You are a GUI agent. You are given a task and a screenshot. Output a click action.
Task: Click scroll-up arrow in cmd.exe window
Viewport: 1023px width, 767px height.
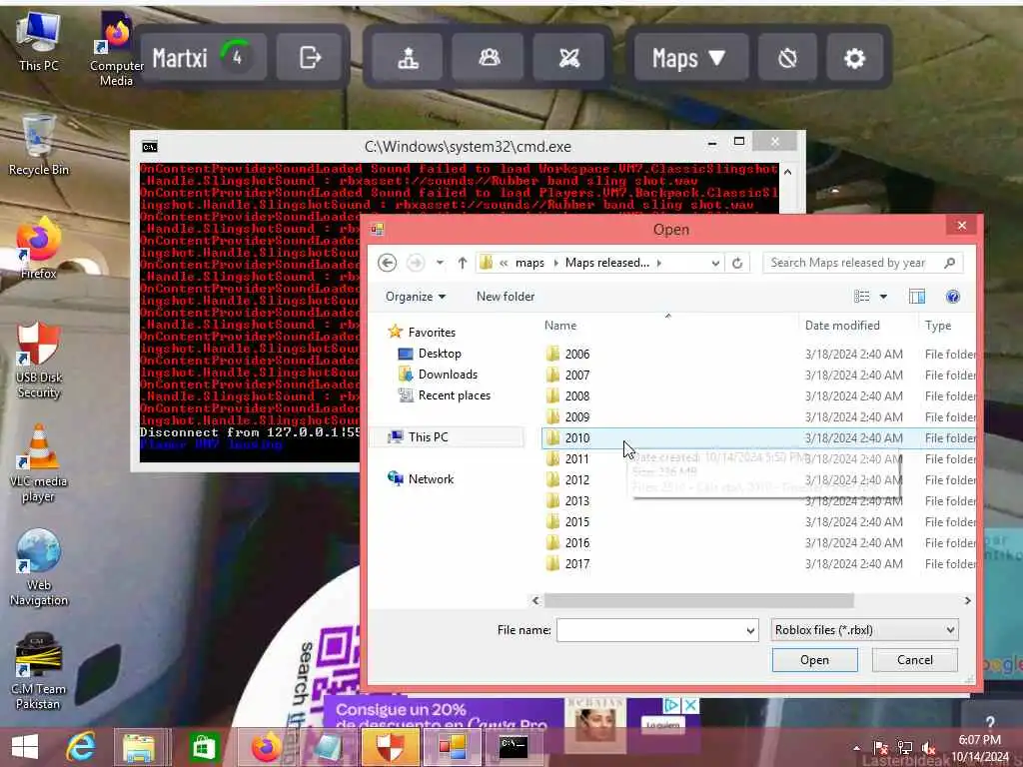787,172
